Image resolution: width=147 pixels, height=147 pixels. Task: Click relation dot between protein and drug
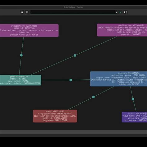[x=93, y=97]
